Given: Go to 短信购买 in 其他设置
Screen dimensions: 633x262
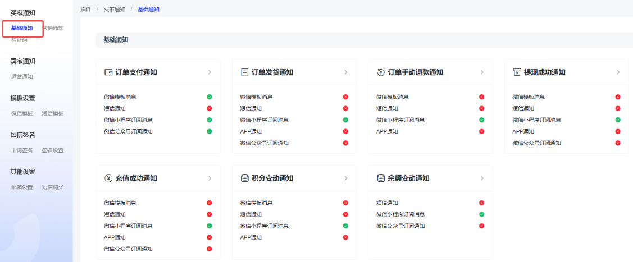Looking at the screenshot, I should pos(53,187).
